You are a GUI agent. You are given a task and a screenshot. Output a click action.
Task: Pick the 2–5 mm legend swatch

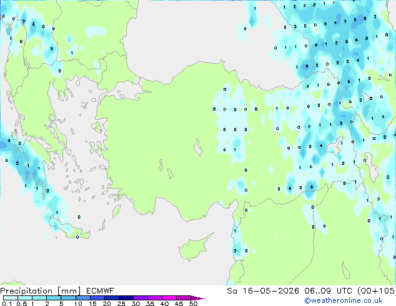(x=54, y=298)
